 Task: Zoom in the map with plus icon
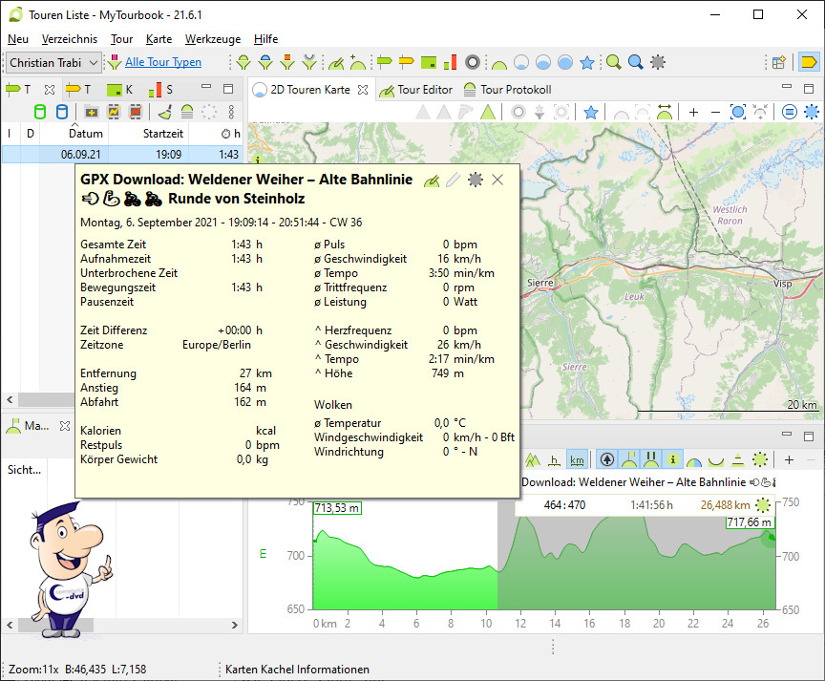[693, 113]
